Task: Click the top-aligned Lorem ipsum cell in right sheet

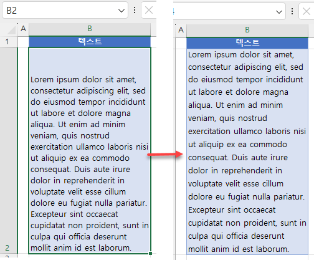Action: (x=247, y=152)
